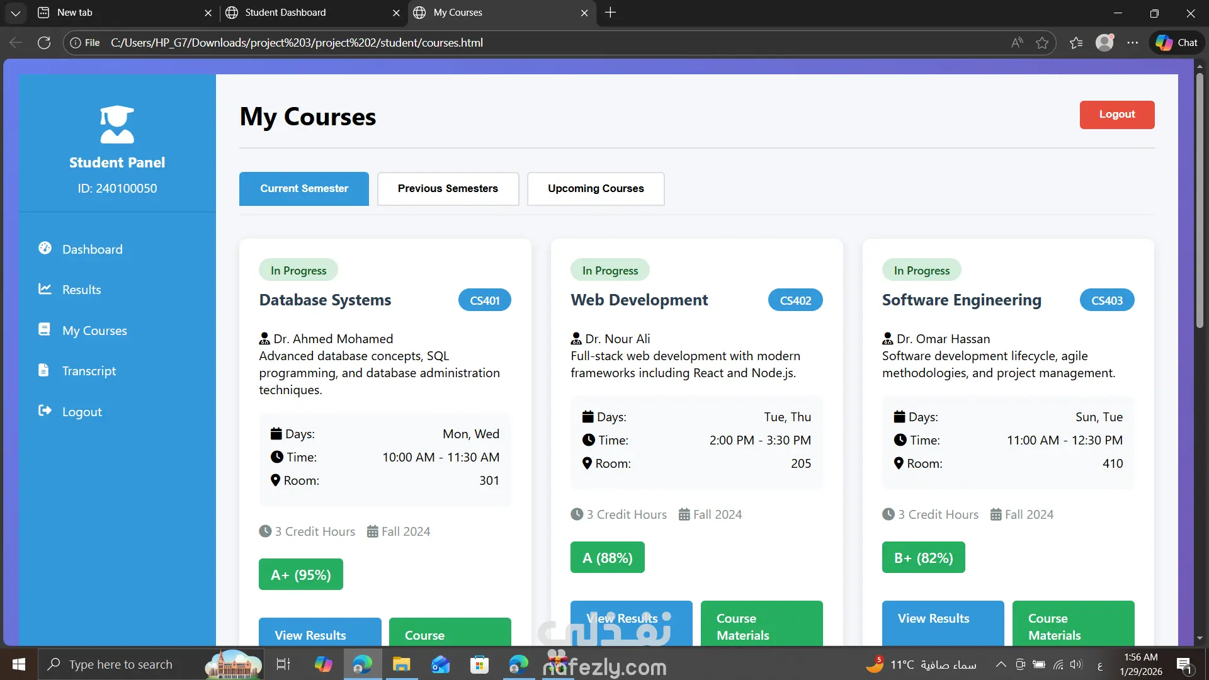1209x680 pixels.
Task: Open File Explorer from the taskbar
Action: [401, 664]
